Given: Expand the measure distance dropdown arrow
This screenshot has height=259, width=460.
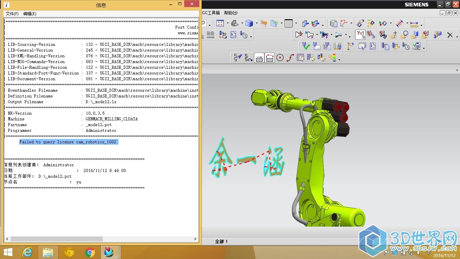Looking at the screenshot, I should coord(421,25).
